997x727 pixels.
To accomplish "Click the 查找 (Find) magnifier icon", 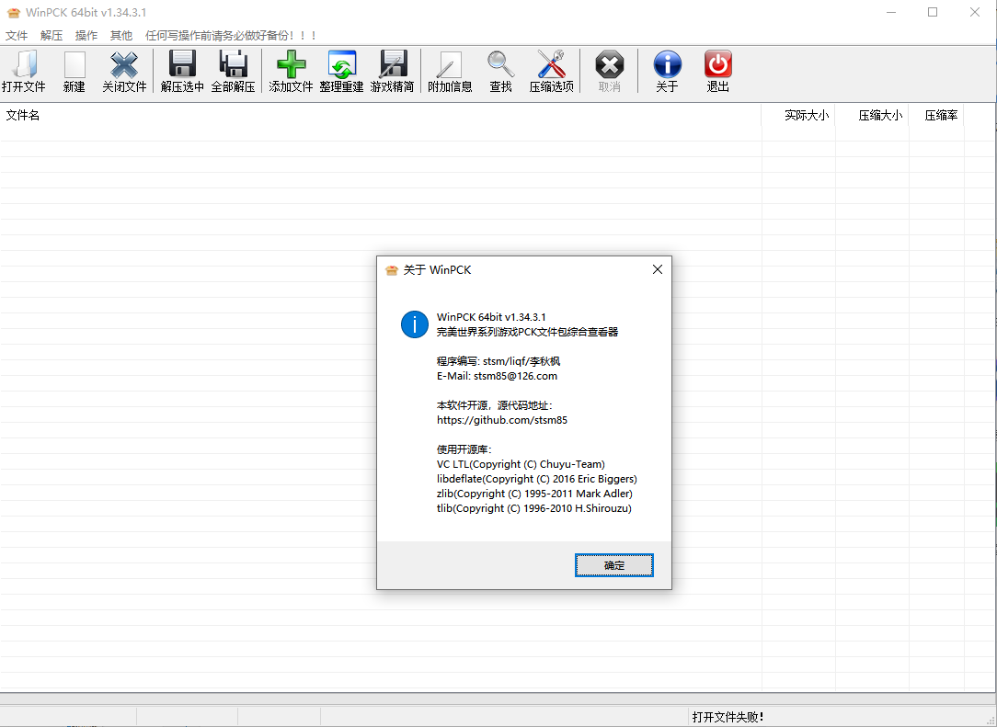I will tap(500, 66).
